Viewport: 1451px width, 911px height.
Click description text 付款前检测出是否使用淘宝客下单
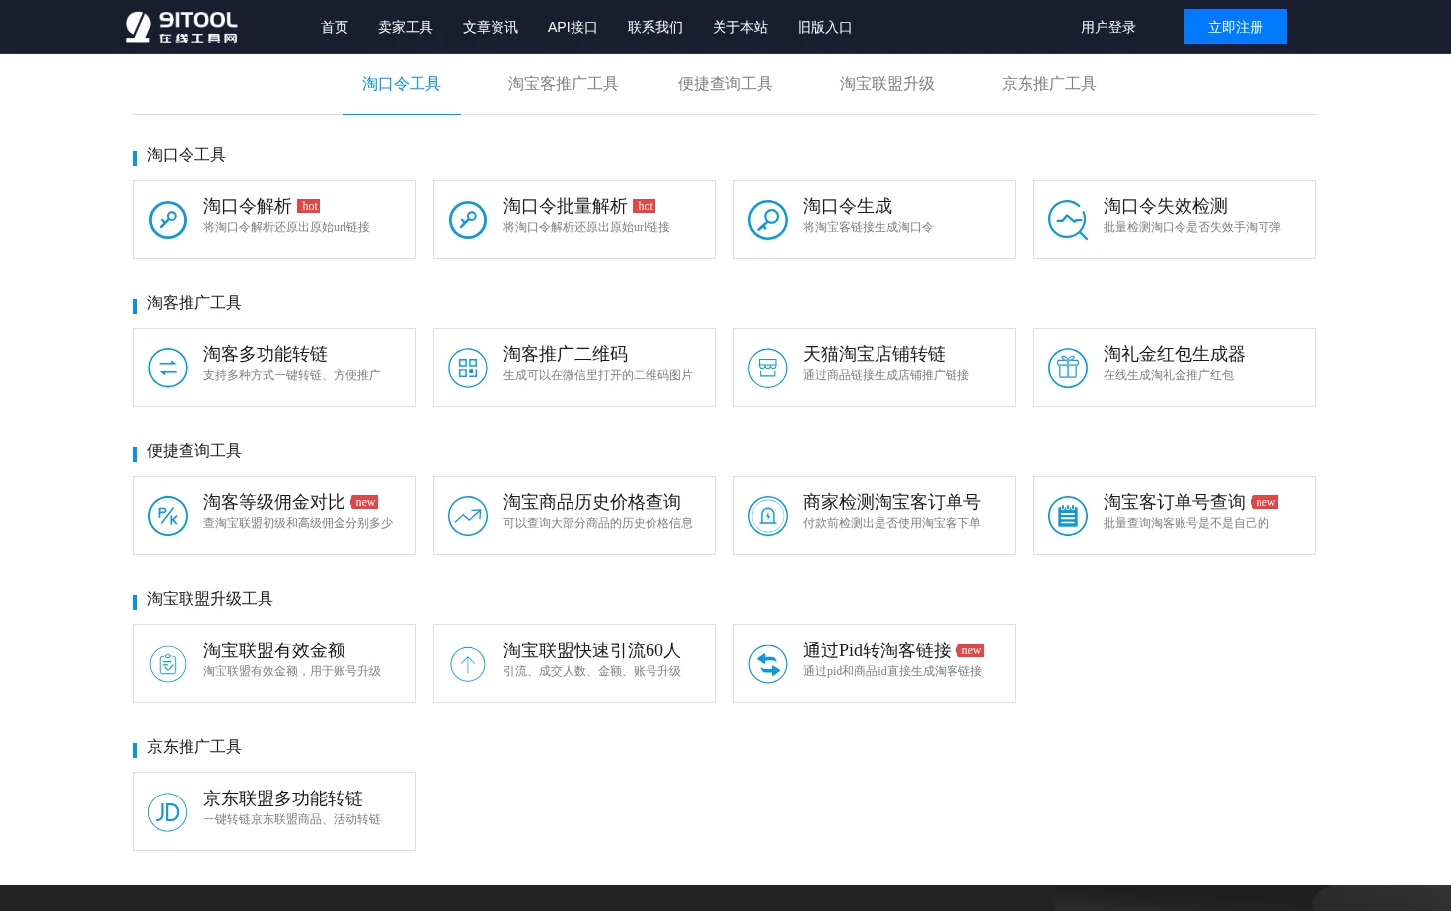[892, 523]
